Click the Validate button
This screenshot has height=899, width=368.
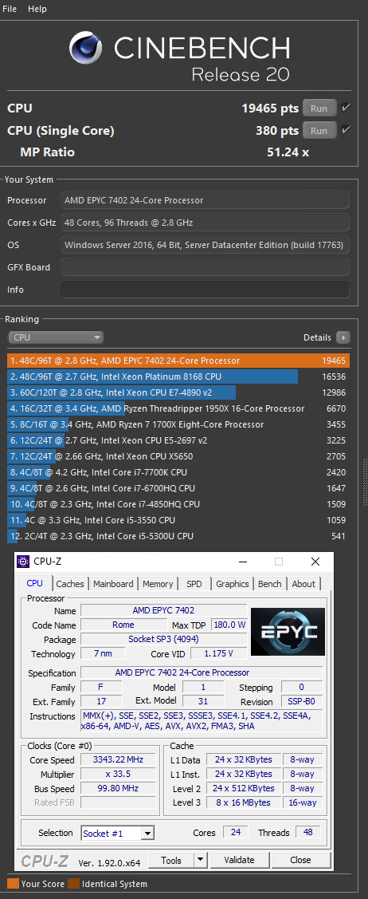239,860
